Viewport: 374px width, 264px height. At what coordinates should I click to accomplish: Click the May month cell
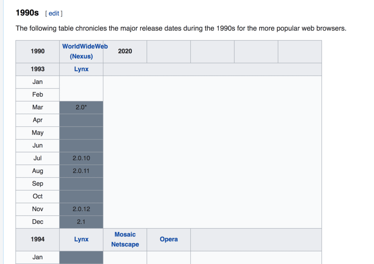click(x=38, y=133)
